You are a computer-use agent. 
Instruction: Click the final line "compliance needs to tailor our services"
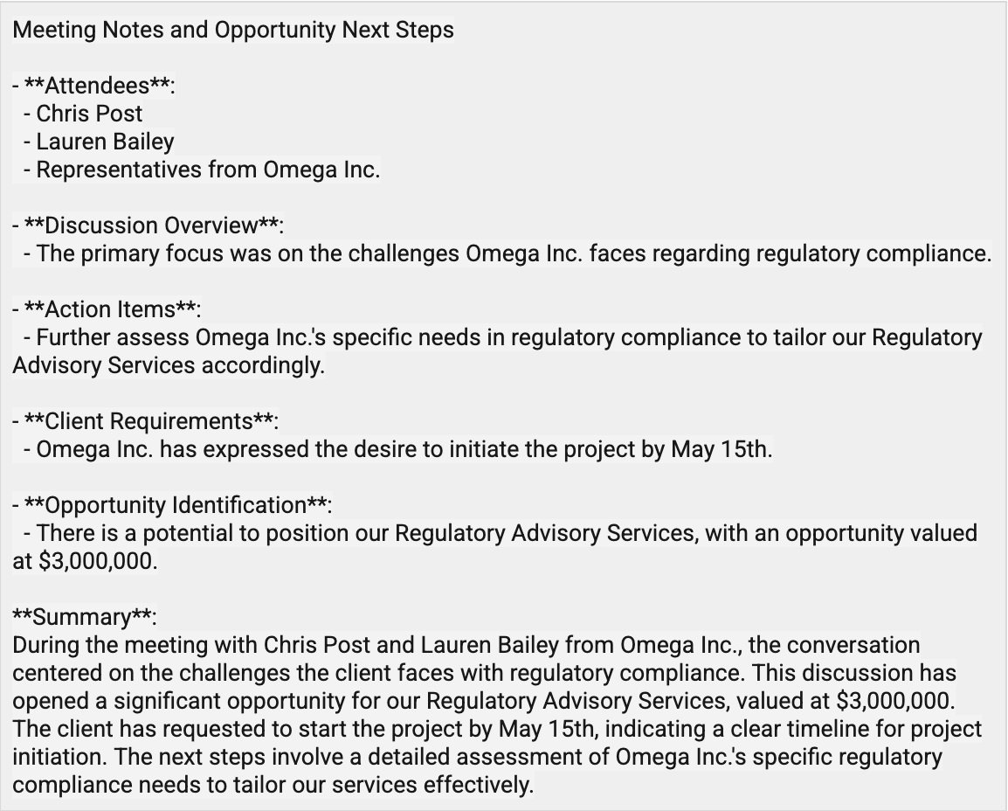[x=273, y=785]
